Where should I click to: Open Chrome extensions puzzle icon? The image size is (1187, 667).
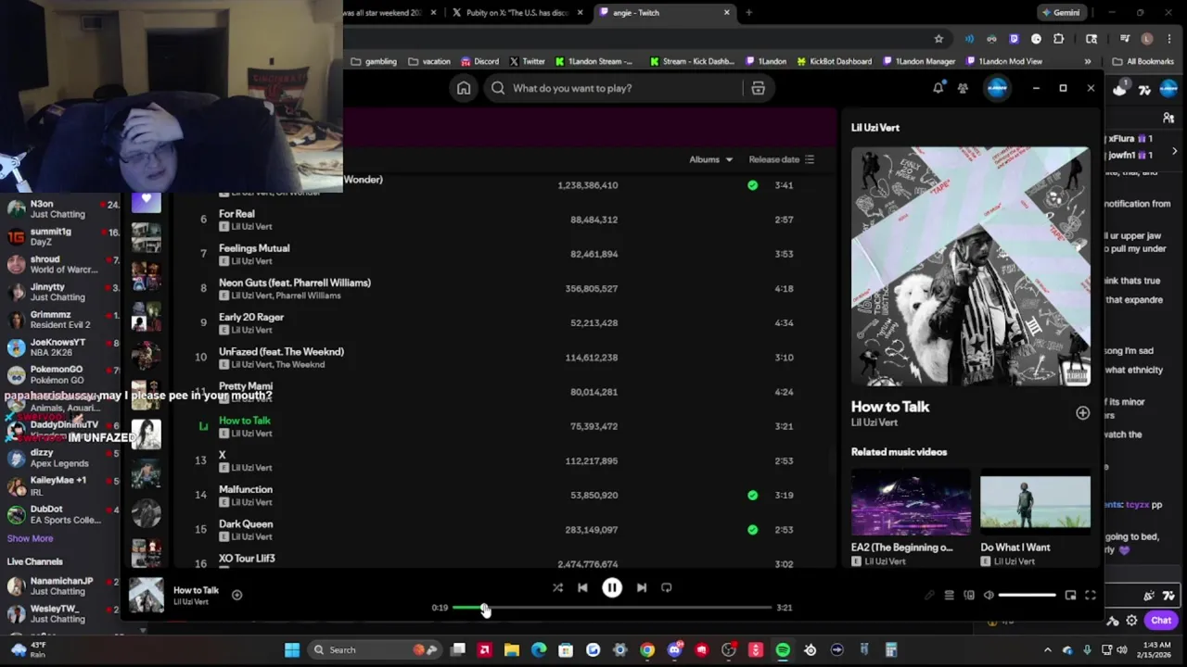point(1058,39)
